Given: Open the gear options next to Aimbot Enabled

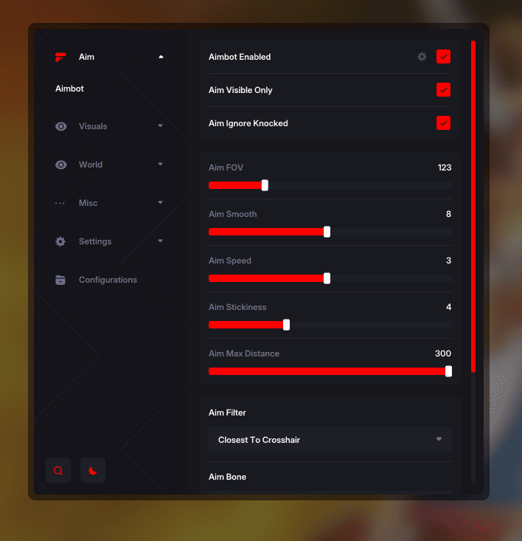Looking at the screenshot, I should pyautogui.click(x=422, y=57).
